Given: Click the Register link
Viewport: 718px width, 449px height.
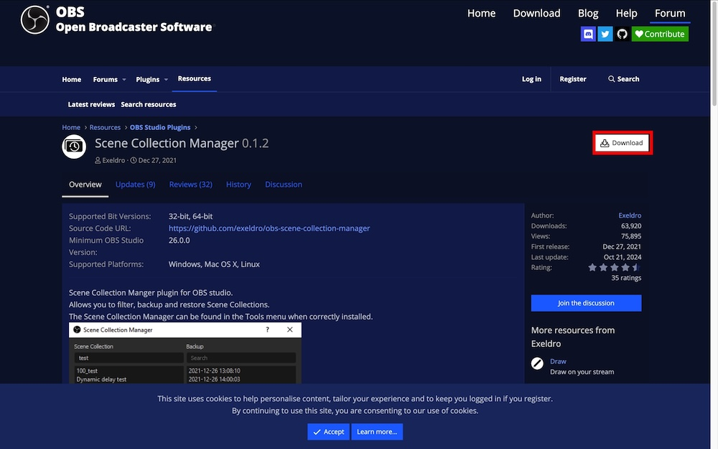Looking at the screenshot, I should (573, 79).
